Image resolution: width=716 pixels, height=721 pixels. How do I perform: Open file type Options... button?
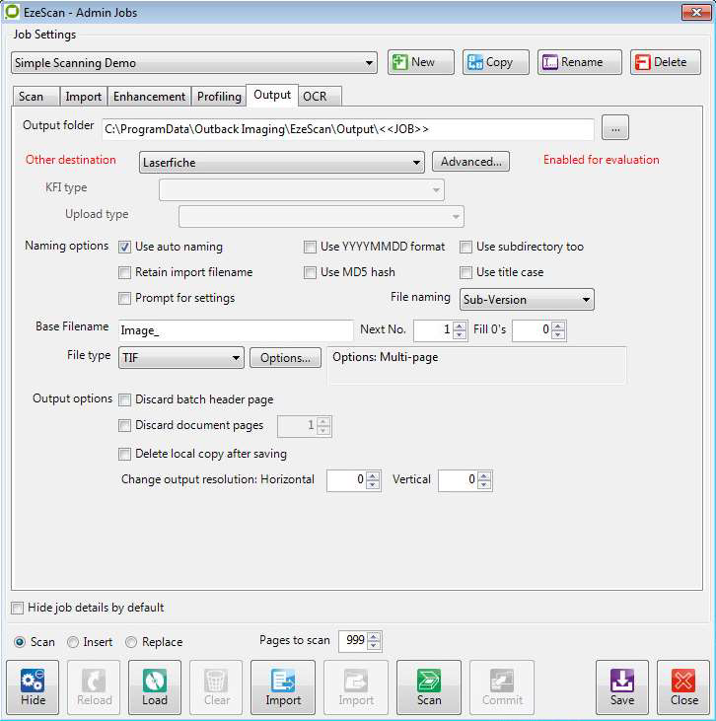coord(285,358)
